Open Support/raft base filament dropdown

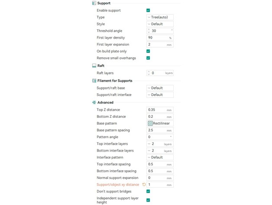pos(160,88)
